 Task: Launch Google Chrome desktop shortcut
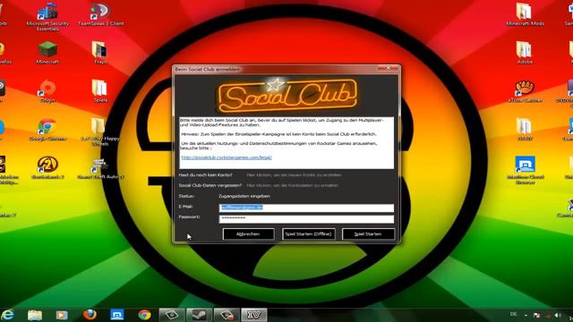pyautogui.click(x=47, y=130)
